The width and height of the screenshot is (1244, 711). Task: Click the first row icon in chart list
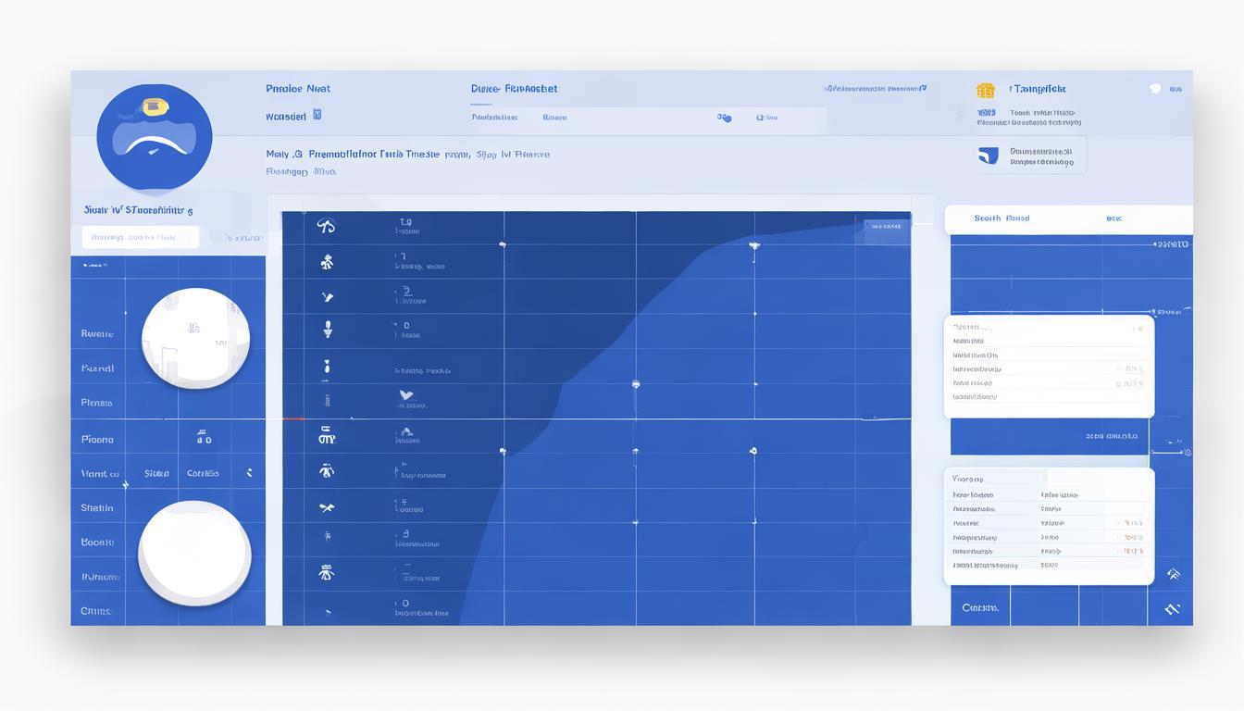click(x=326, y=226)
